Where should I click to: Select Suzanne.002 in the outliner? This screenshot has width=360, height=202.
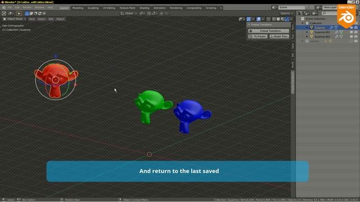coord(322,36)
